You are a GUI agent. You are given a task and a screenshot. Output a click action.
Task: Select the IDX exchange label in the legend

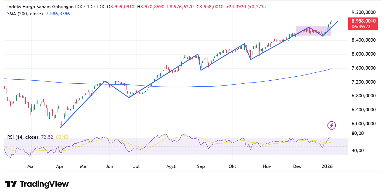101,6
